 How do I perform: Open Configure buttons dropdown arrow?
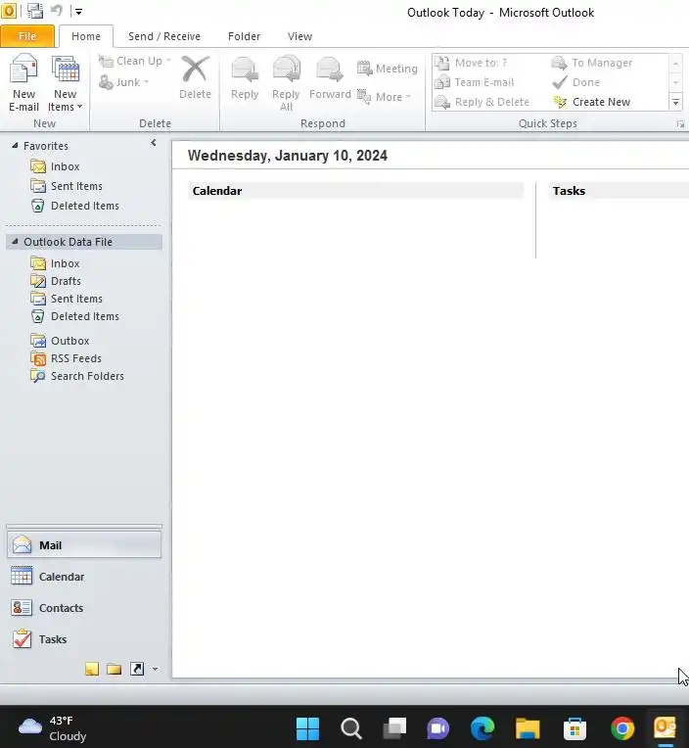pos(155,670)
